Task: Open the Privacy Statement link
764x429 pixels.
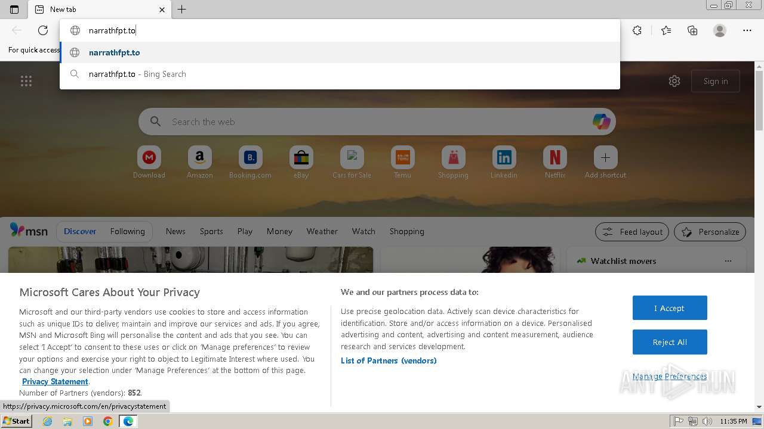Action: click(55, 381)
